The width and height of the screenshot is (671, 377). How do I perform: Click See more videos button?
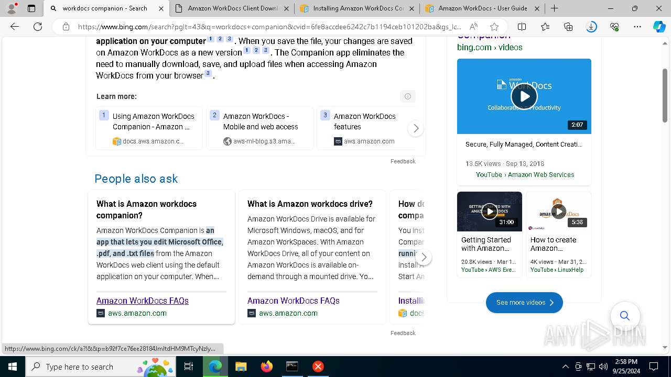click(524, 303)
